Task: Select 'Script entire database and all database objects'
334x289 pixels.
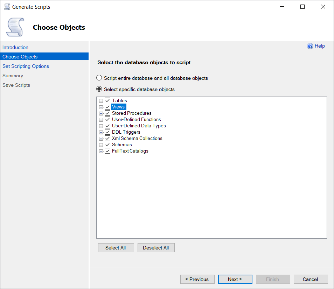Action: 99,78
